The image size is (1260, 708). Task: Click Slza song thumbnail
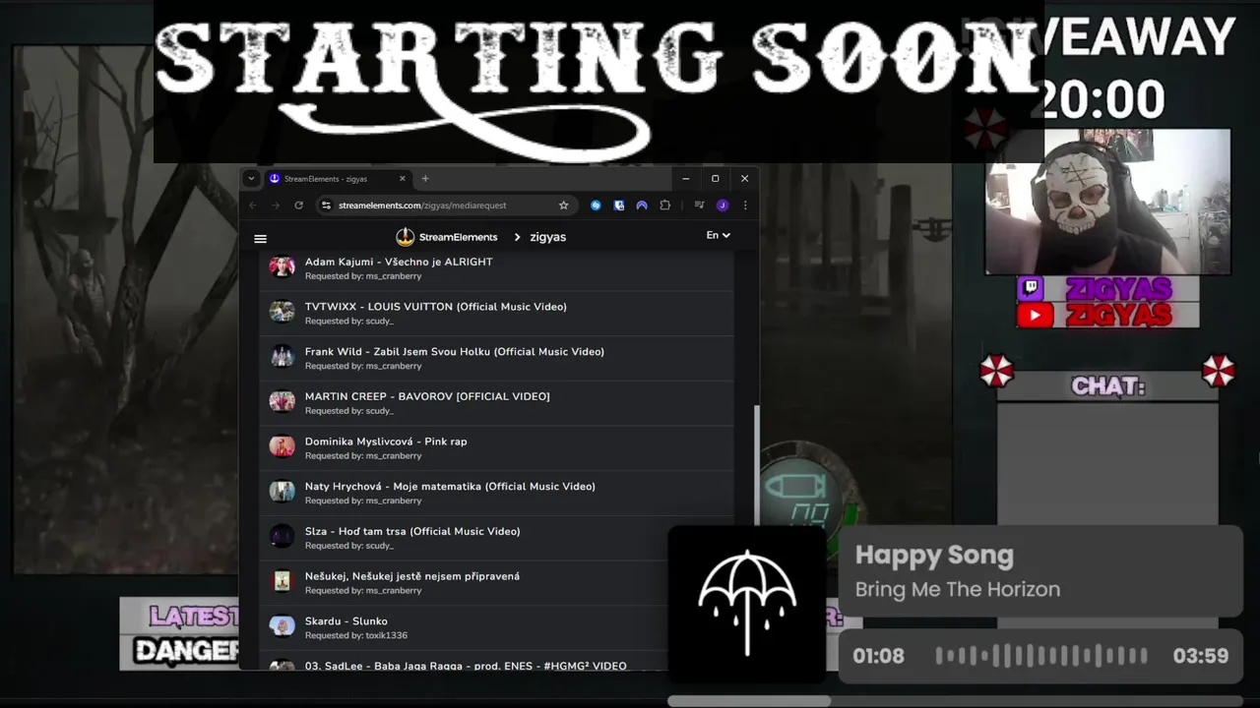(283, 536)
